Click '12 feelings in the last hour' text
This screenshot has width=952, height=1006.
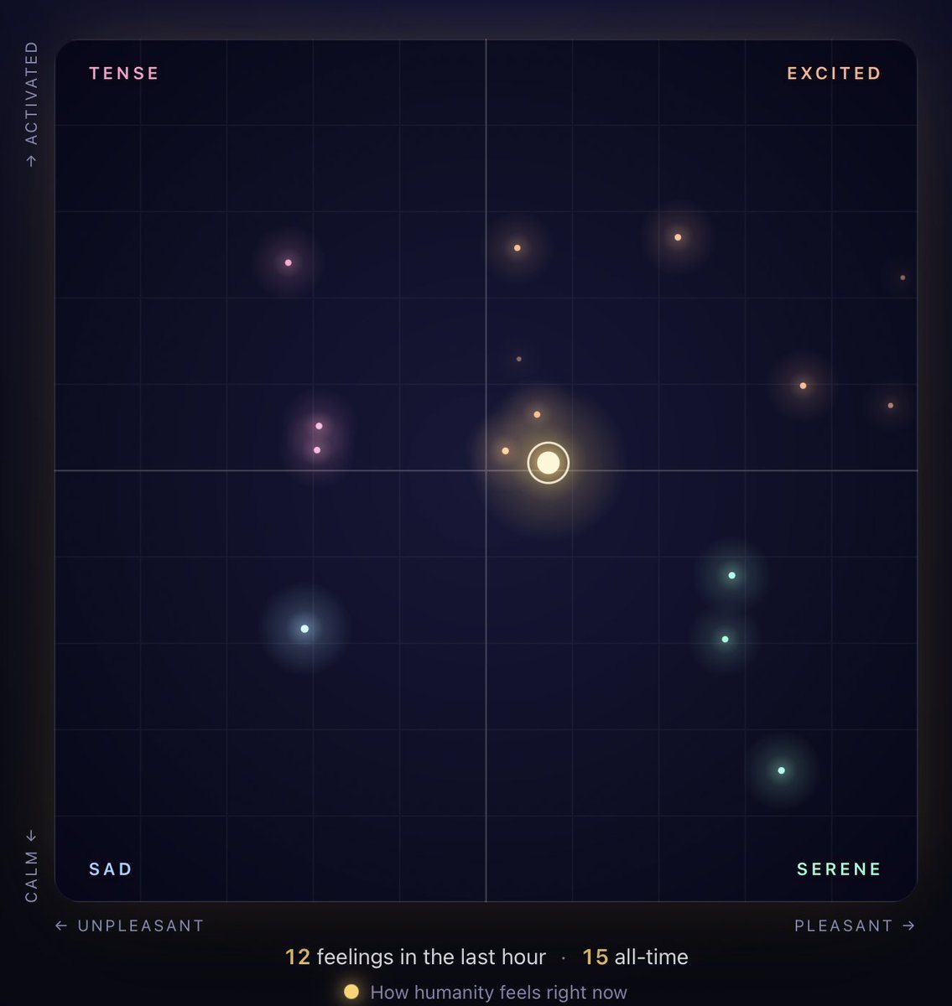pos(415,957)
